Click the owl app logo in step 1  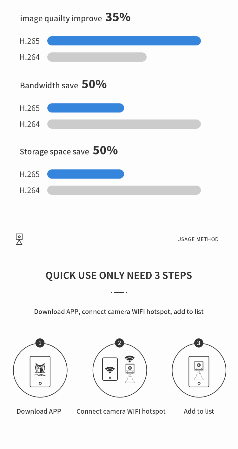[40, 369]
